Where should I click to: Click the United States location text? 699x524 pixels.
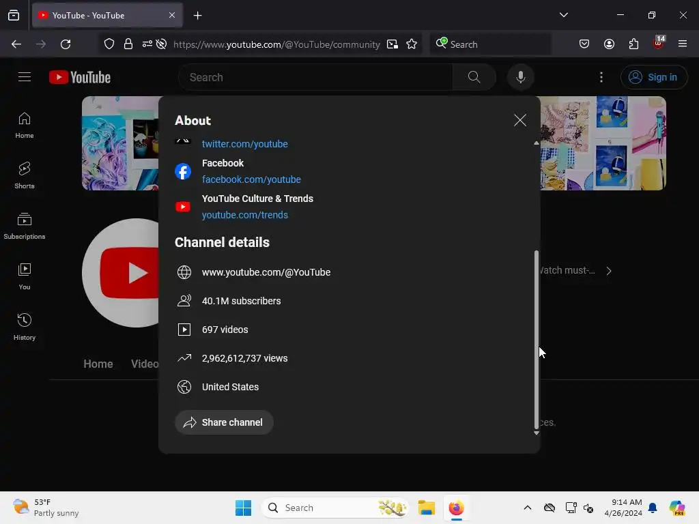pos(230,387)
